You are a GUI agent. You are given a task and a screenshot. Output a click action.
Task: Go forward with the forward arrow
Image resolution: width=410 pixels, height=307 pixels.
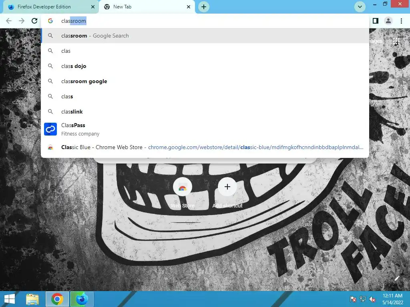[x=22, y=21]
